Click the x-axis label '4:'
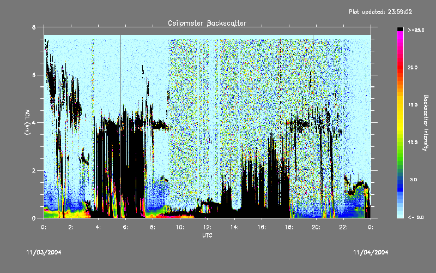The height and width of the screenshot is (273, 436). [98, 227]
